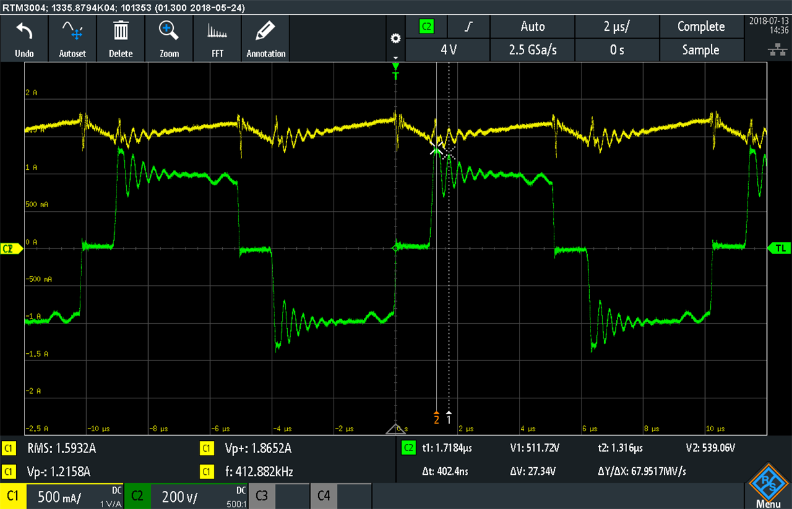The height and width of the screenshot is (509, 792).
Task: Activate the Zoom tool
Action: click(169, 39)
